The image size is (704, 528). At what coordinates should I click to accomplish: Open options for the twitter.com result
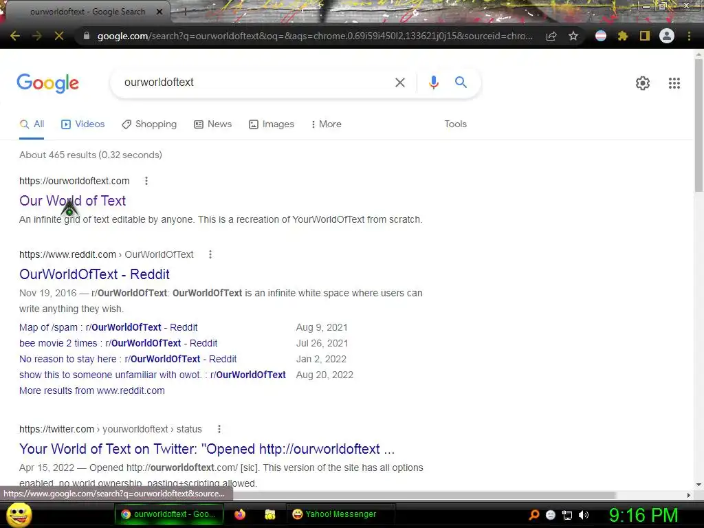point(219,429)
